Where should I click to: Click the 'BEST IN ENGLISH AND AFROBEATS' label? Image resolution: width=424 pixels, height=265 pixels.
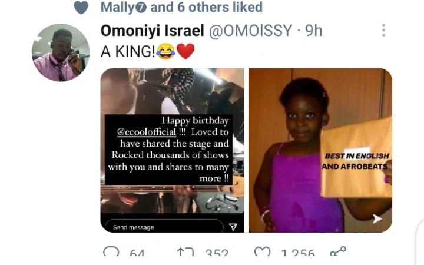click(356, 161)
